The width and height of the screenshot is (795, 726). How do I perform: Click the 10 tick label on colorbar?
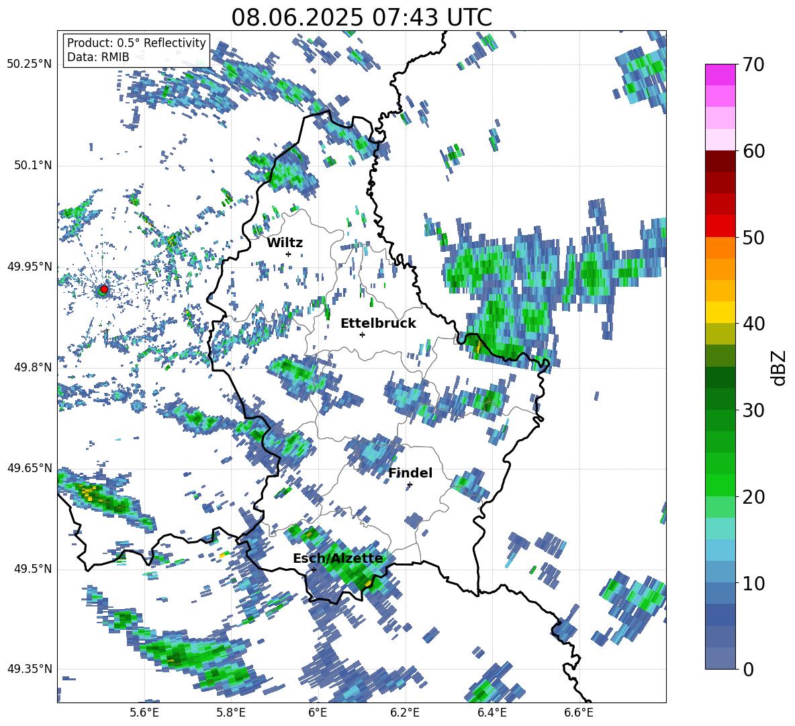tap(753, 583)
